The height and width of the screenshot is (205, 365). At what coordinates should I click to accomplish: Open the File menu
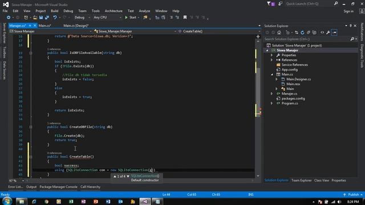pyautogui.click(x=5, y=11)
